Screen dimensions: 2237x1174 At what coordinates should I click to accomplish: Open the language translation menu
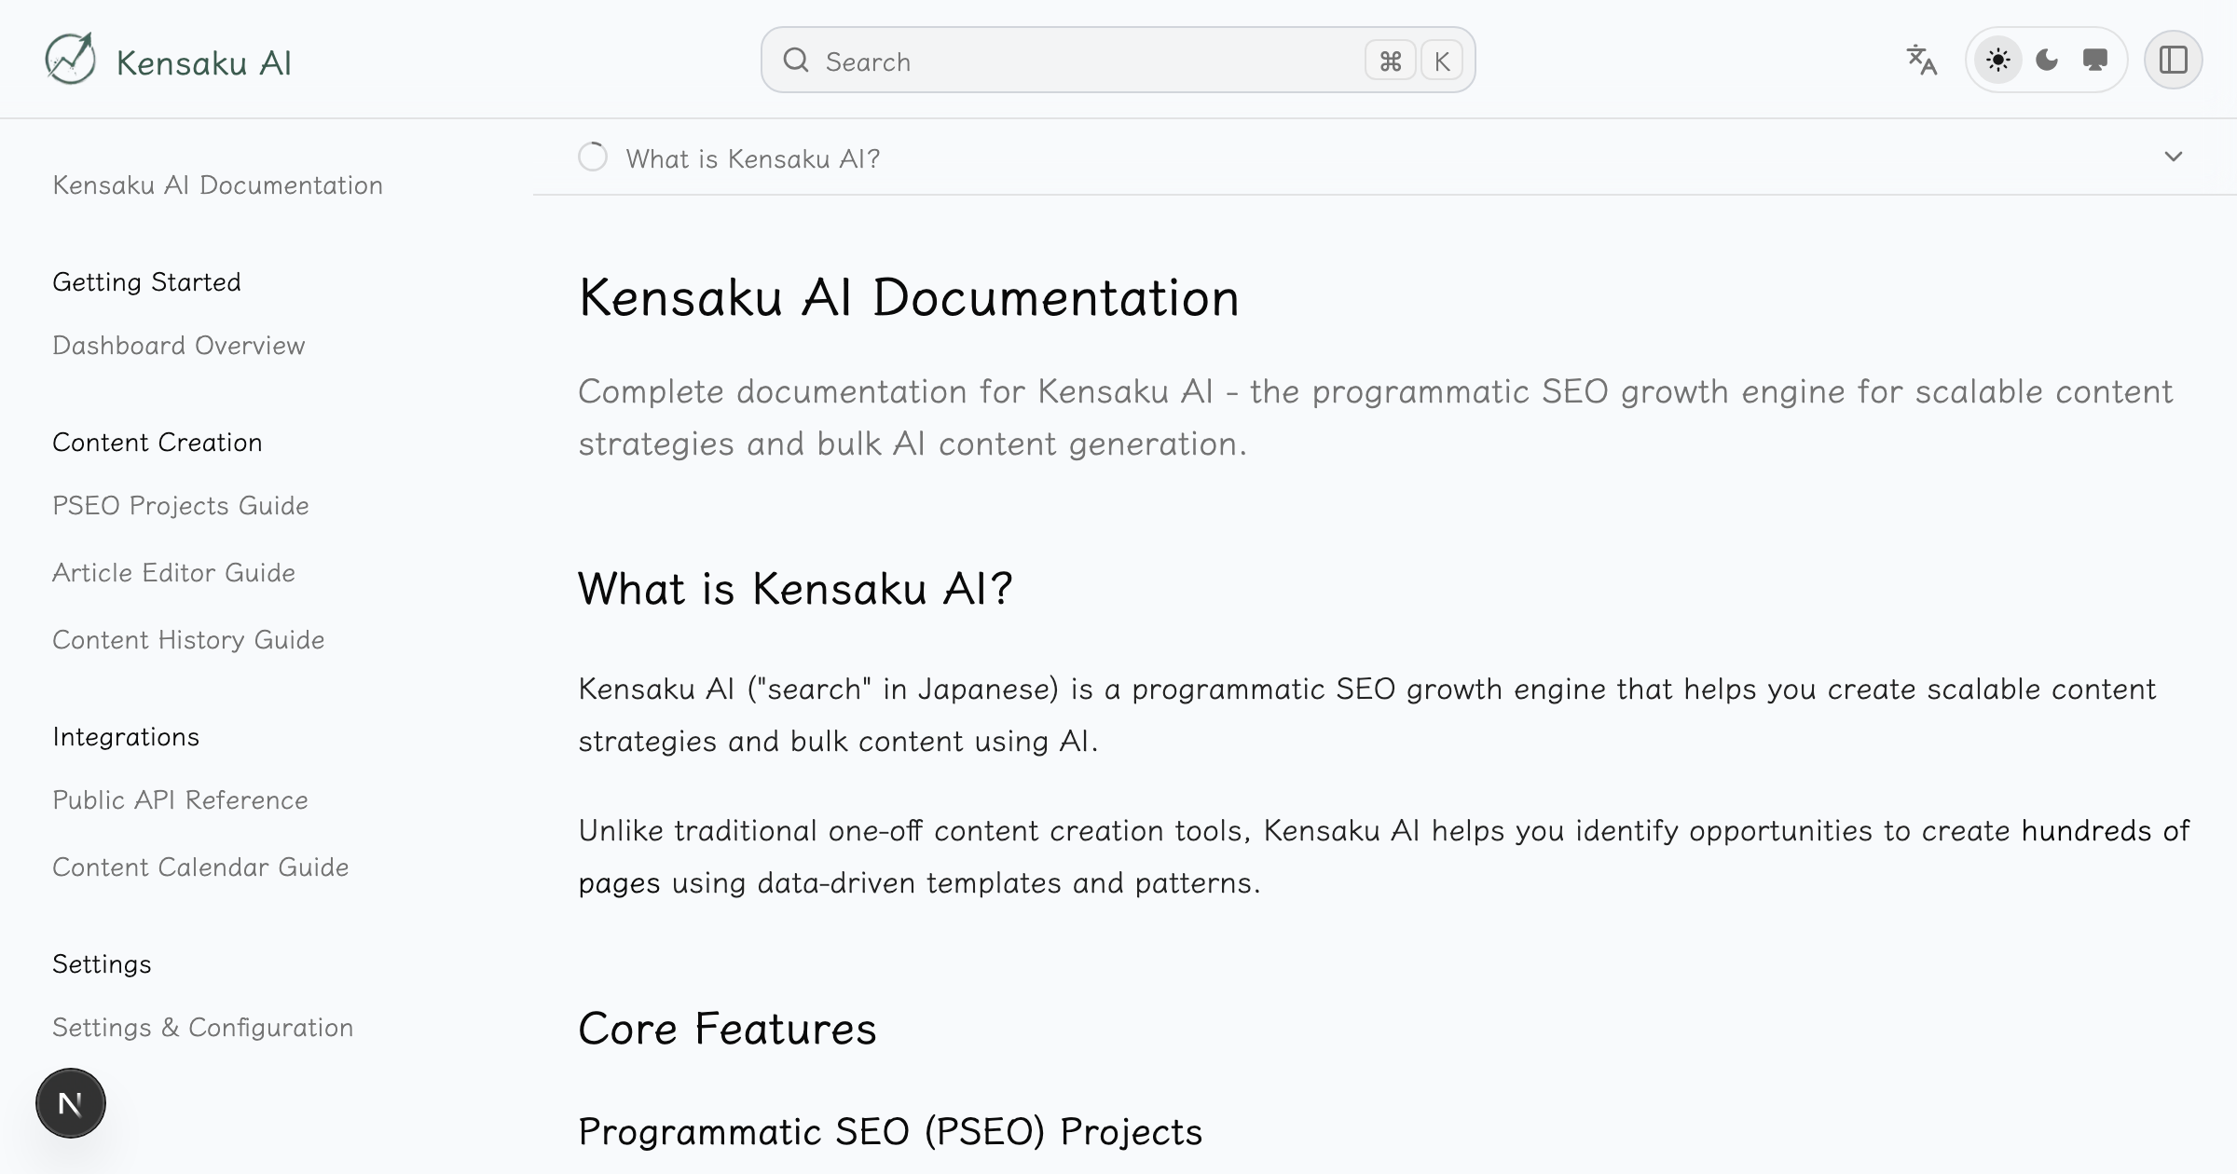[1921, 60]
